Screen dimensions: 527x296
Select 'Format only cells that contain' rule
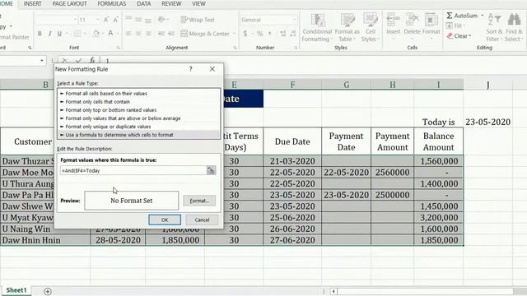(x=139, y=102)
